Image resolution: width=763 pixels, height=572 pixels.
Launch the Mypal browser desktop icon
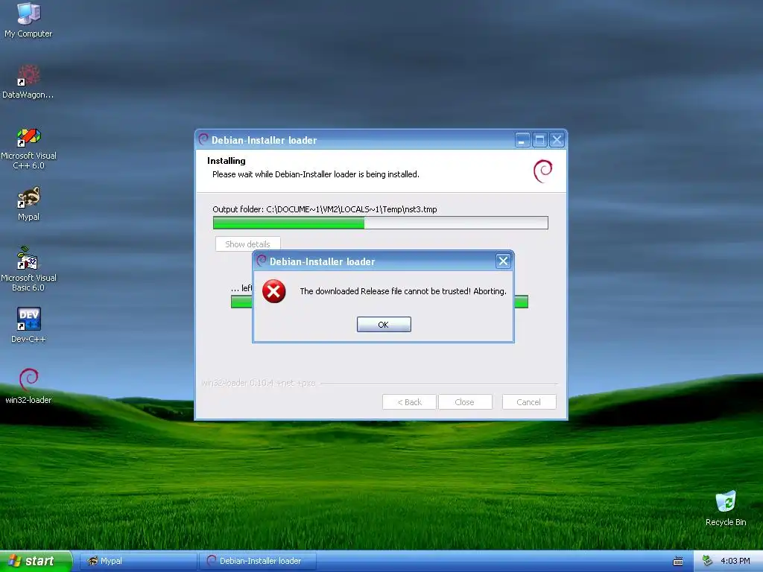pyautogui.click(x=28, y=203)
